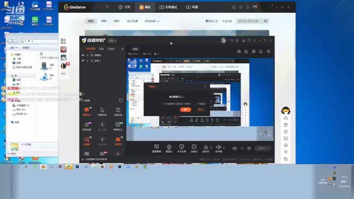Open the video link-mic tool with purple badge
354x199 pixels.
pyautogui.click(x=86, y=126)
